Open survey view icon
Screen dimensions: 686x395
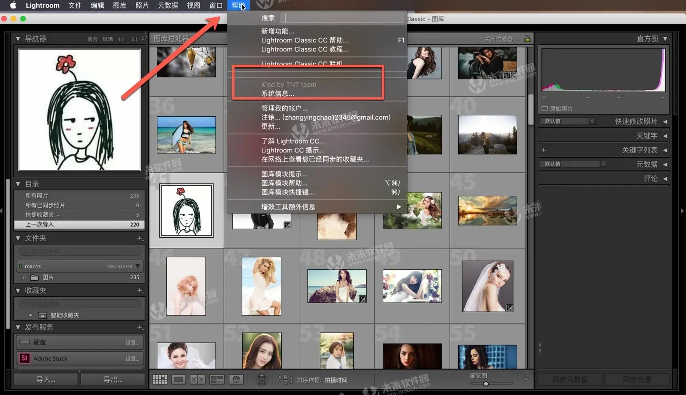tap(217, 380)
